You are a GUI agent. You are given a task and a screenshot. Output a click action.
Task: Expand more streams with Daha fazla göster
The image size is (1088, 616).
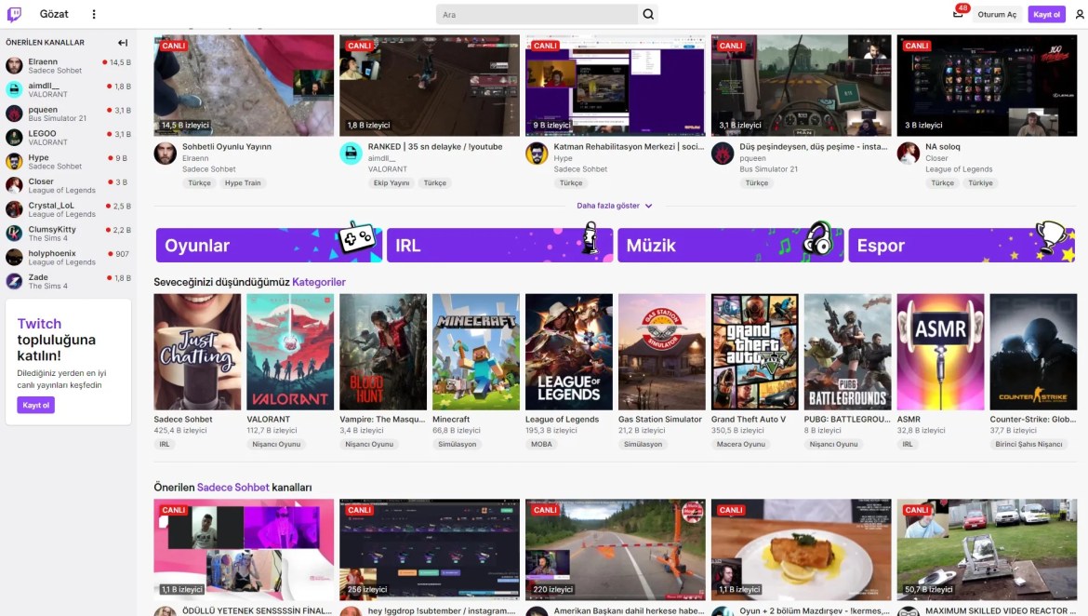tap(614, 206)
